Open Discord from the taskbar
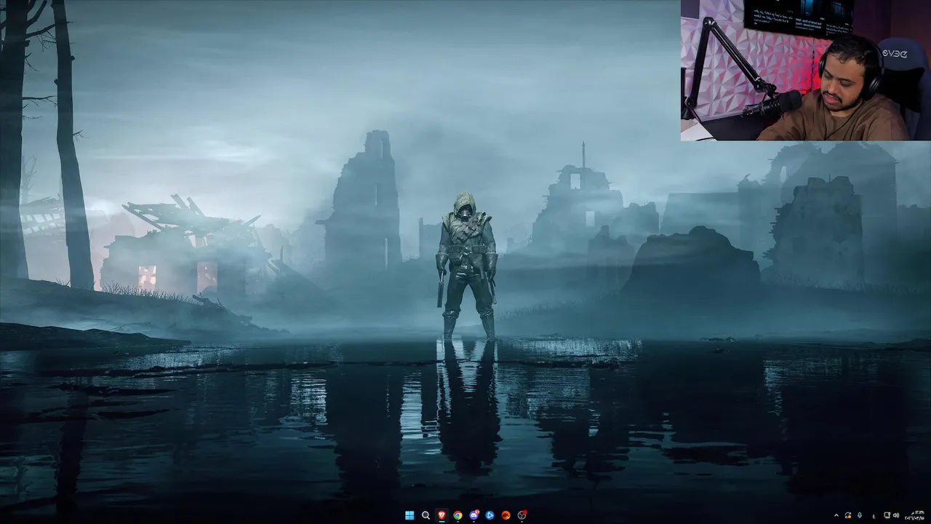This screenshot has height=524, width=931. point(474,515)
